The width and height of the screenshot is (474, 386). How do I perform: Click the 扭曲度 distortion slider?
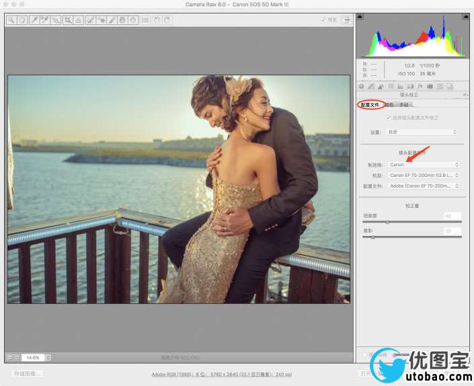coord(412,222)
